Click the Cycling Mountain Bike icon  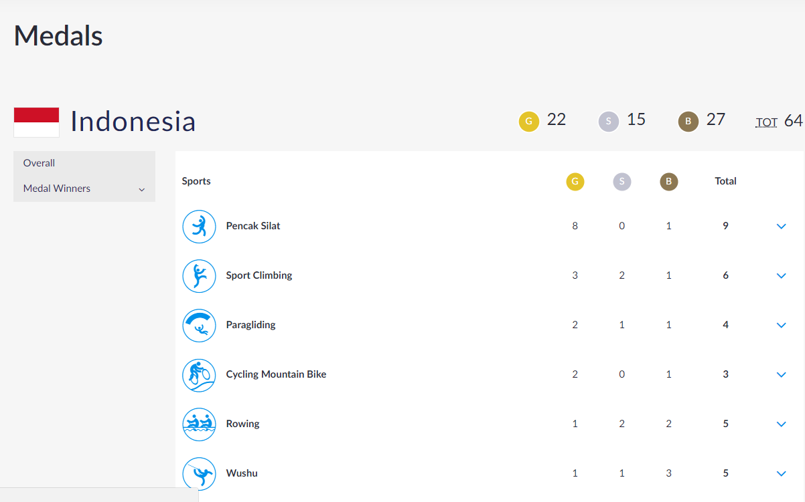tap(199, 375)
